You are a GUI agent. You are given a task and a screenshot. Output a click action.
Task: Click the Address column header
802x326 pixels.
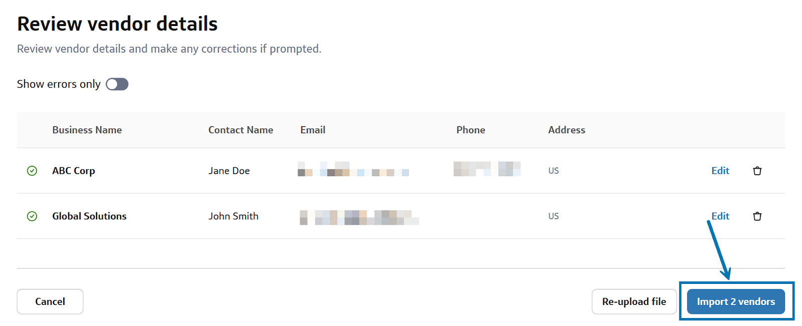(566, 130)
